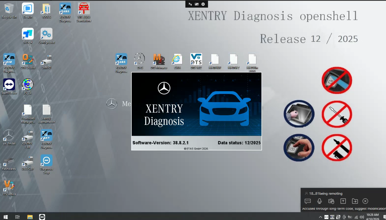Viewport: 386px width, 220px height.
Task: Open file transfer in the remote panel
Action: pyautogui.click(x=355, y=201)
